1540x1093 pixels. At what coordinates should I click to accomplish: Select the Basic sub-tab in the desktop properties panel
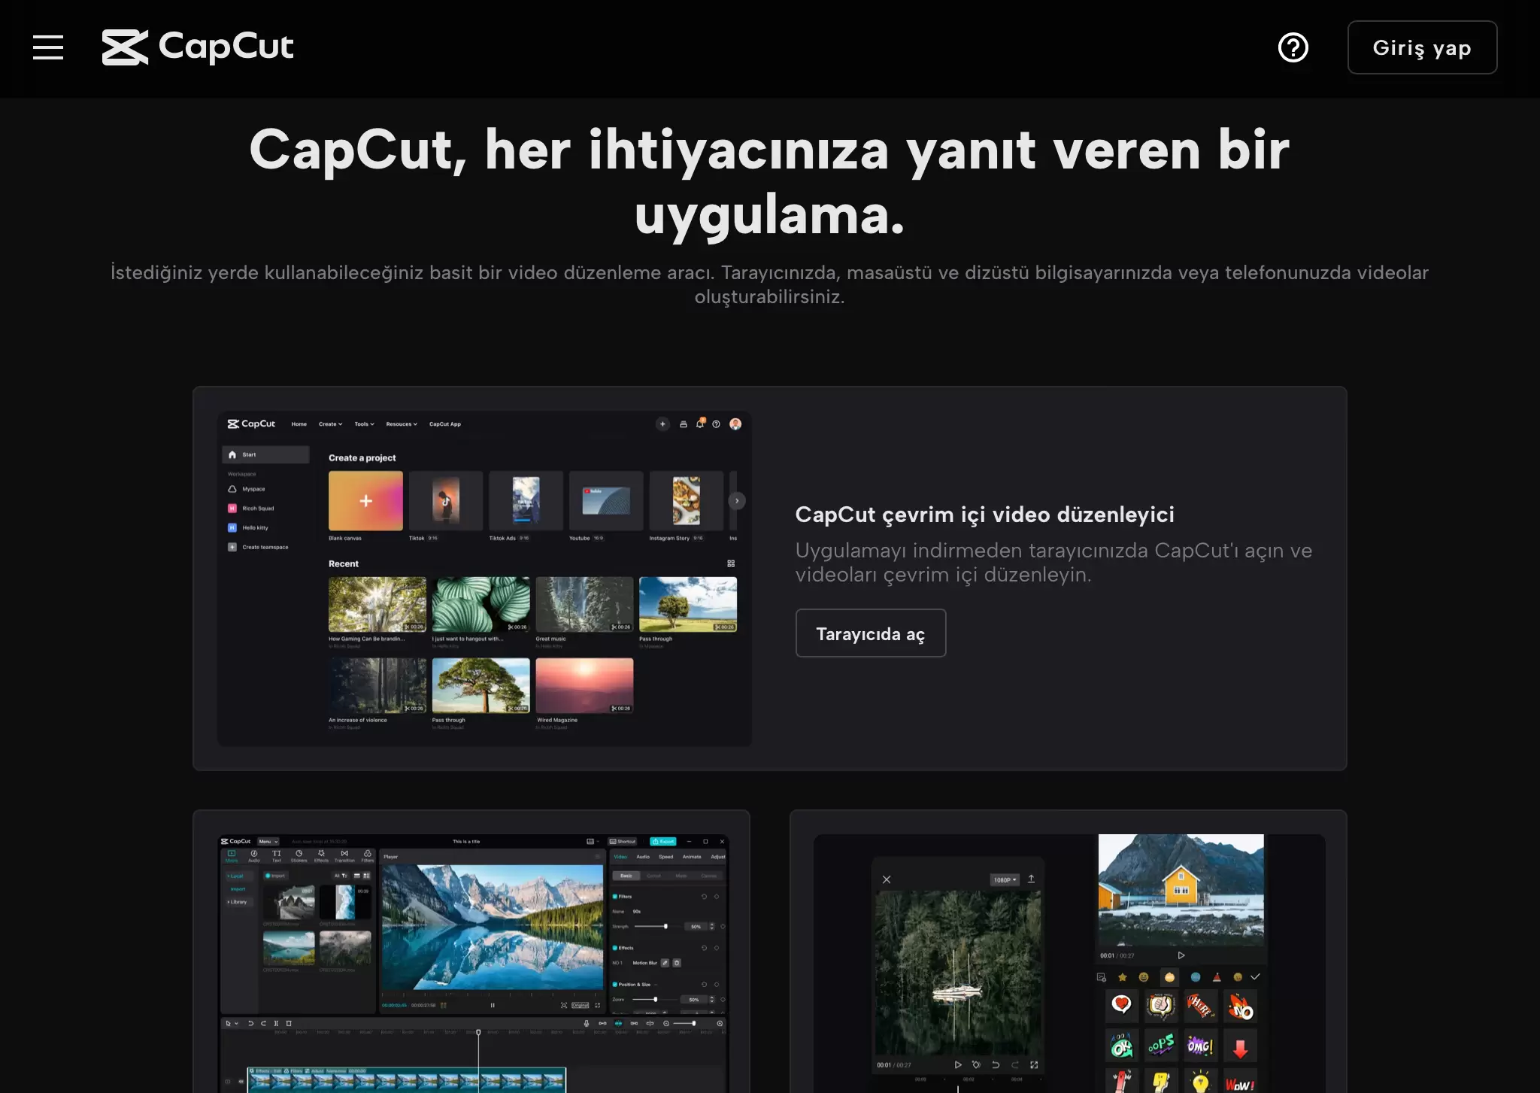[x=626, y=876]
